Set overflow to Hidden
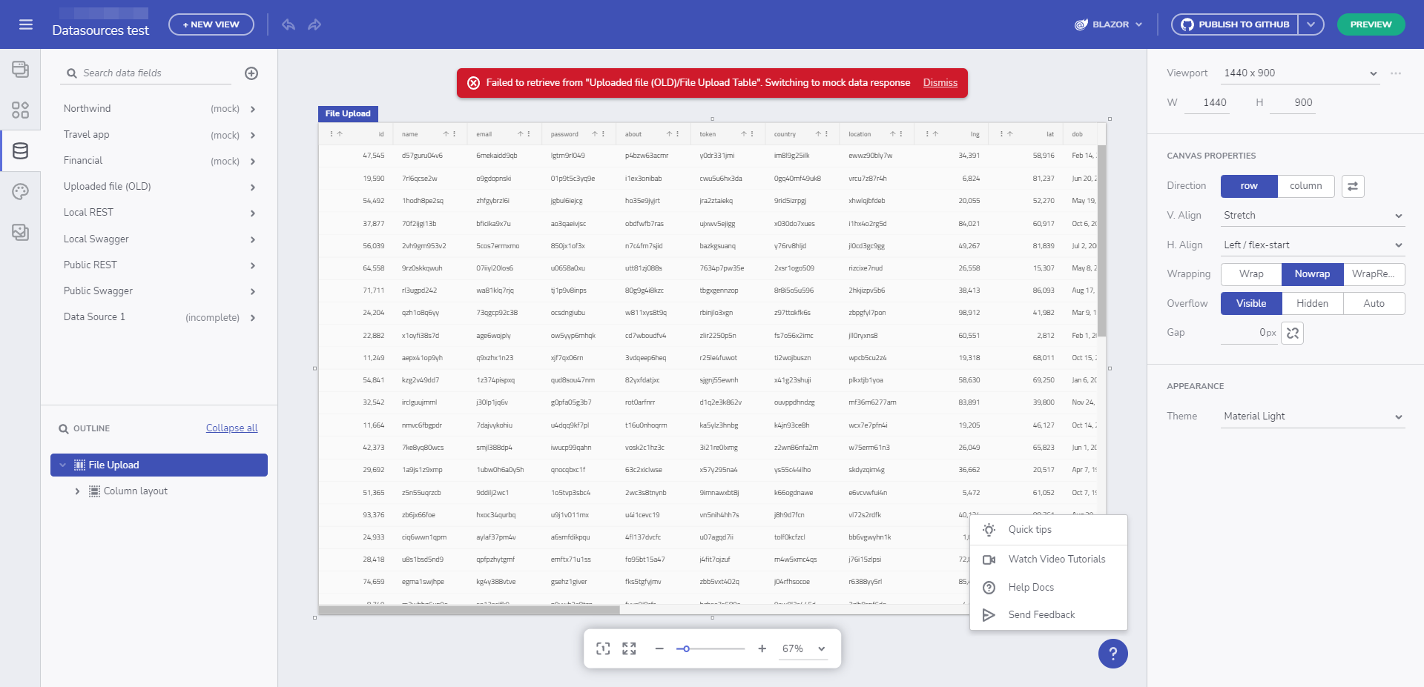 [x=1312, y=304]
